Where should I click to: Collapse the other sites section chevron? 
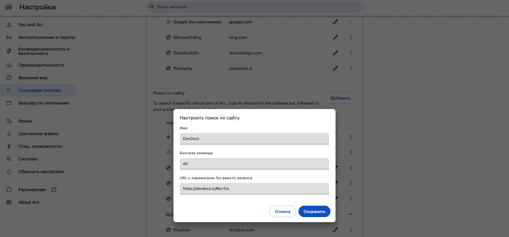point(351,214)
